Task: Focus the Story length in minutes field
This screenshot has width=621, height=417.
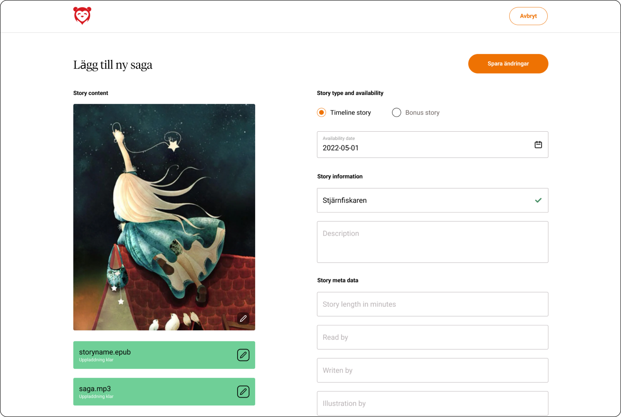Action: (432, 304)
